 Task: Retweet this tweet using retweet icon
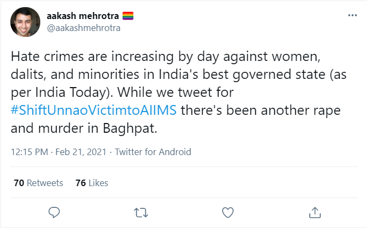point(140,211)
